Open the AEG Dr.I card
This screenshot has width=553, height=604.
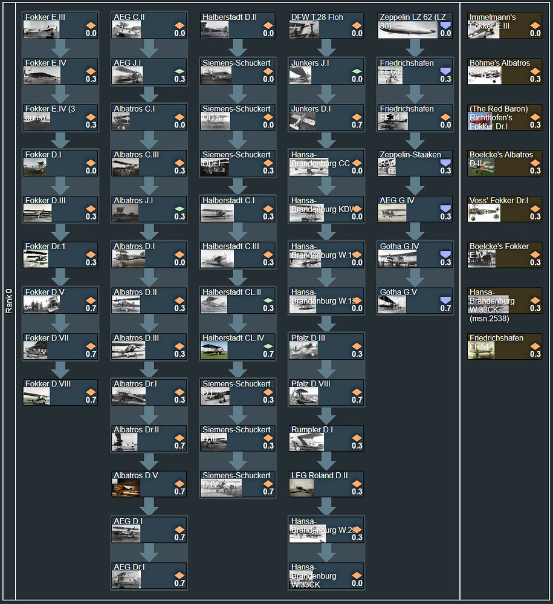[149, 576]
